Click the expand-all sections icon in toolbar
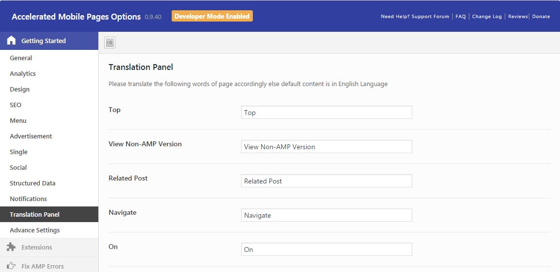This screenshot has height=272, width=560. [x=110, y=43]
